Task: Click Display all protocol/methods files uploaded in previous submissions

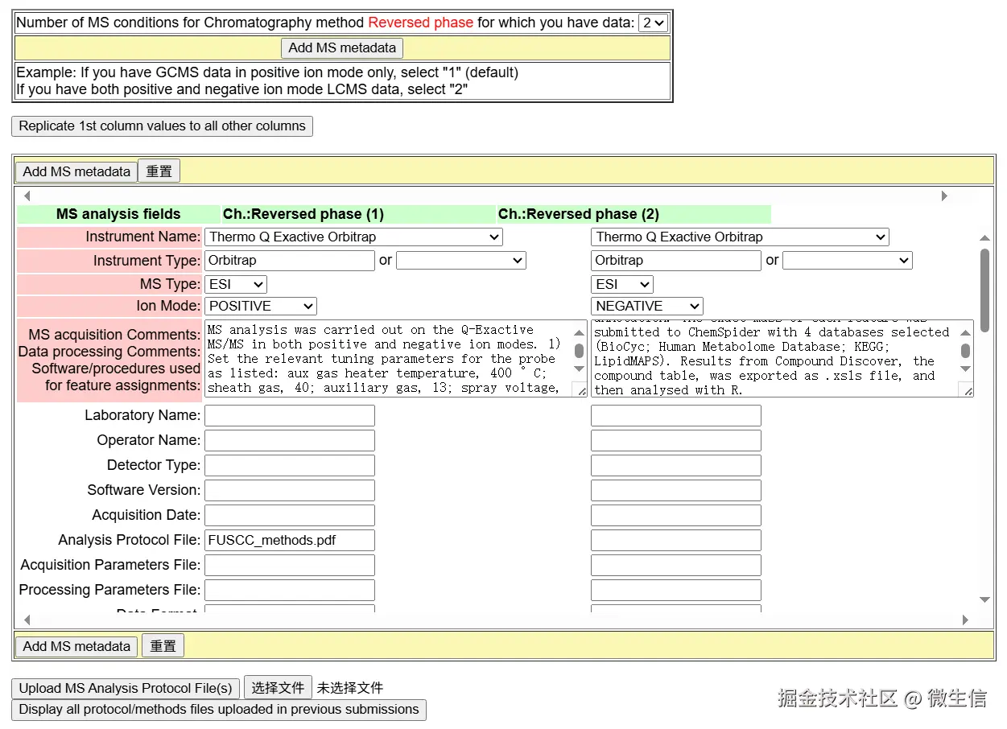Action: coord(219,710)
